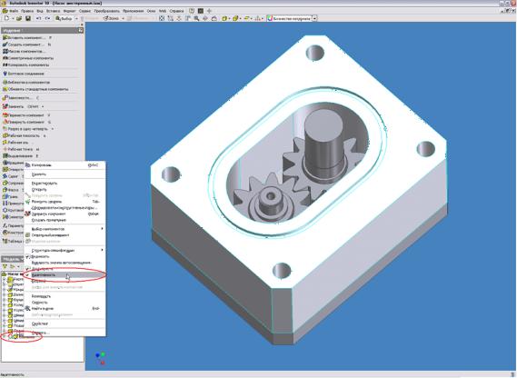Click the Redo arrow icon

tap(47, 18)
